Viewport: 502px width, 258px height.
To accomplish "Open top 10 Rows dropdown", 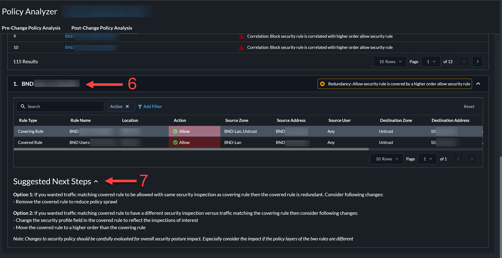I will [x=390, y=62].
